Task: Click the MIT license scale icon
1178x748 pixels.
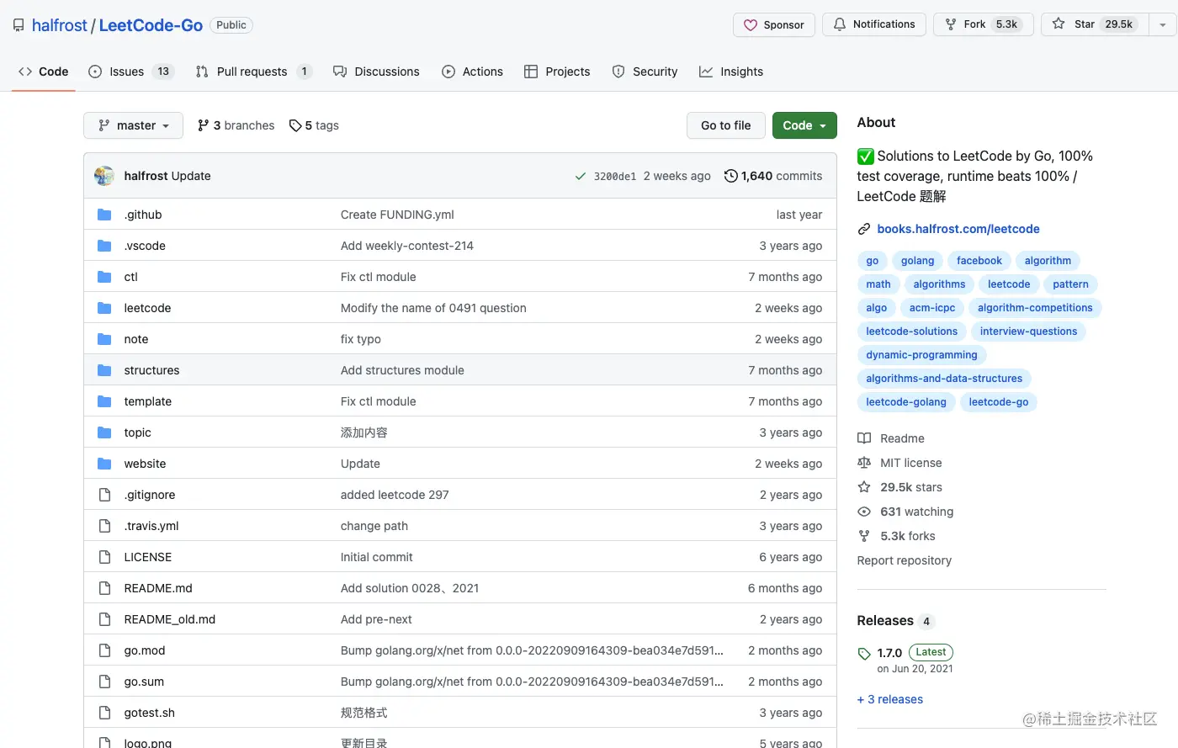Action: (x=864, y=463)
